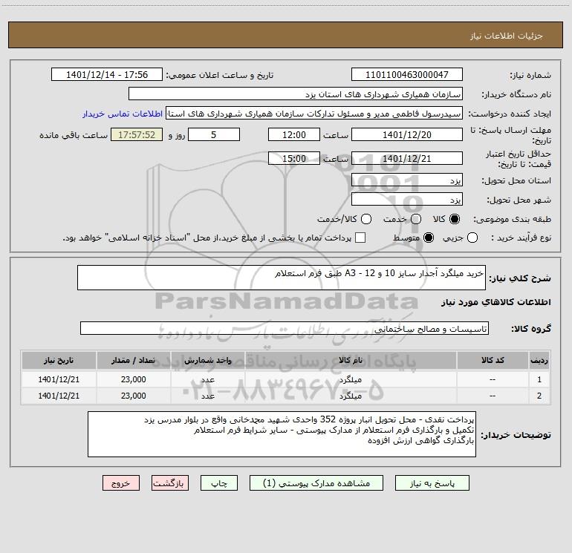Click the چاپ print button

[x=219, y=483]
